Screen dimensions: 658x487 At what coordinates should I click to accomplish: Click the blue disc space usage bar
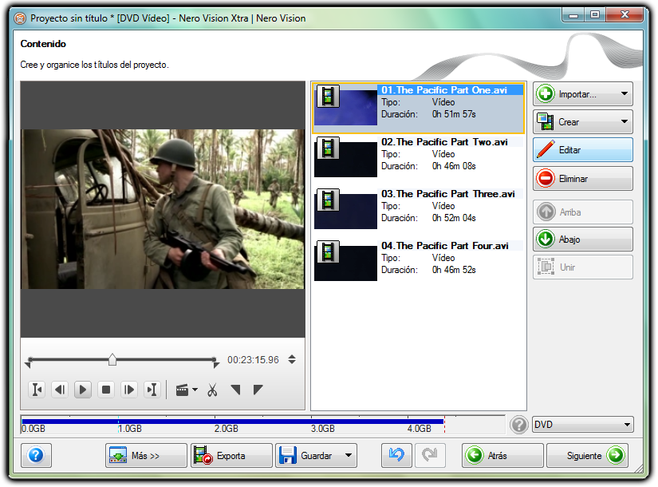click(233, 421)
